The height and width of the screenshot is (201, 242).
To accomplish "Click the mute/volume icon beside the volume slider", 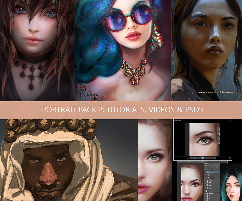I will [x=208, y=158].
